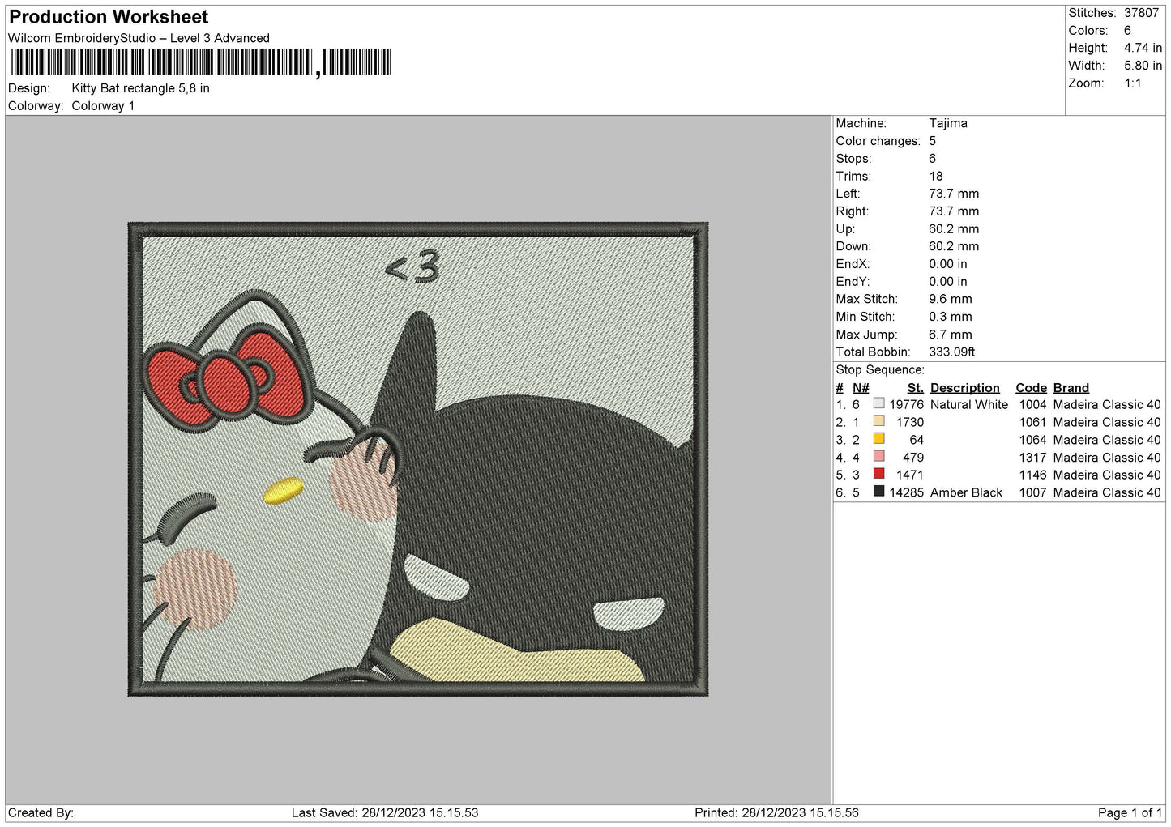Viewport: 1171px width, 827px height.
Task: Click the Color changes value 5
Action: click(x=933, y=141)
